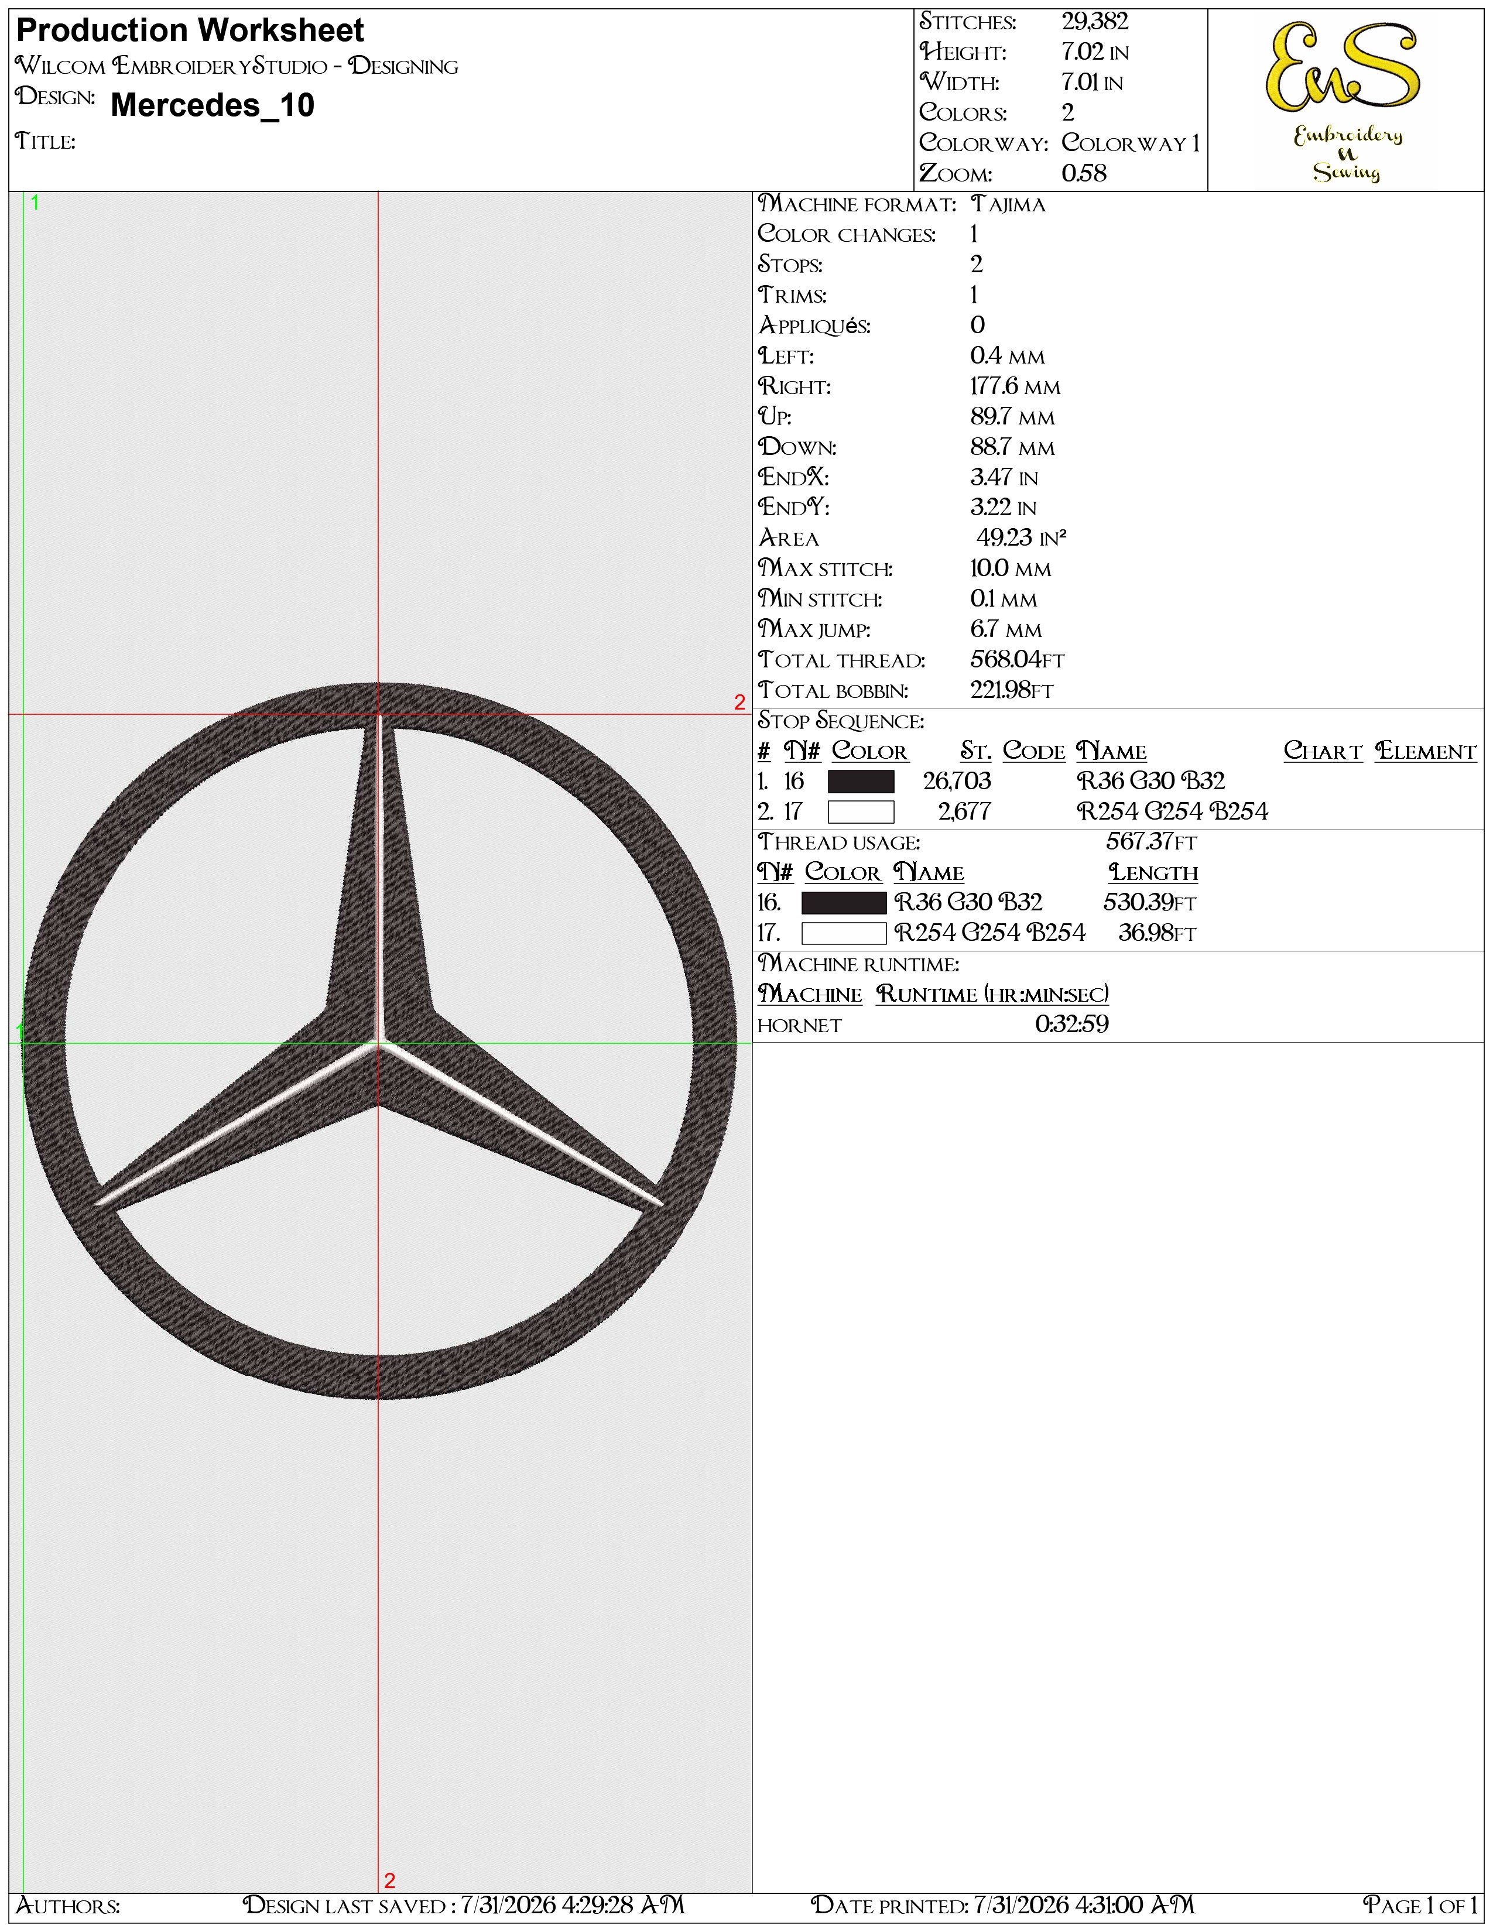Click the height value "7.02 in"
1493x1932 pixels.
point(1095,52)
